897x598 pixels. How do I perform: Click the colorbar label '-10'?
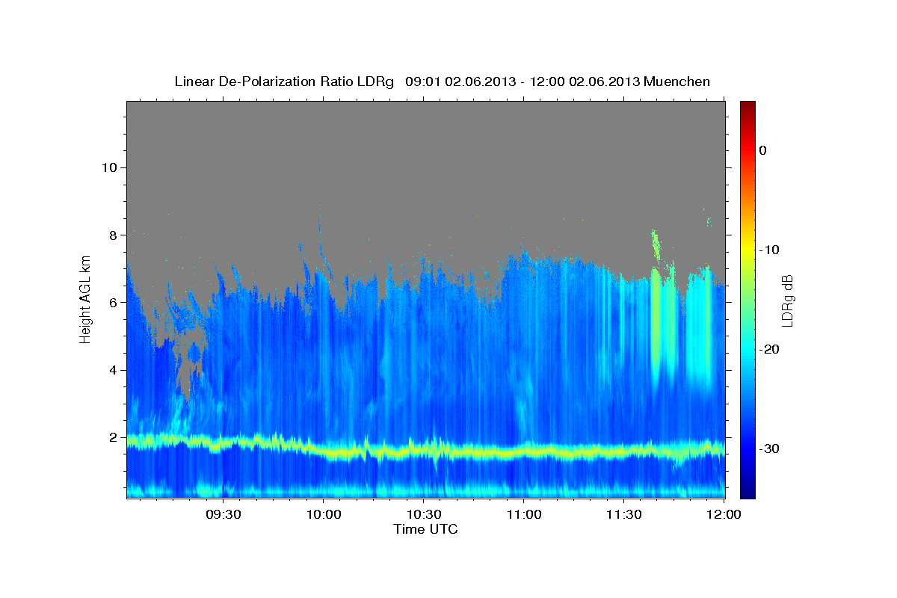pos(769,250)
